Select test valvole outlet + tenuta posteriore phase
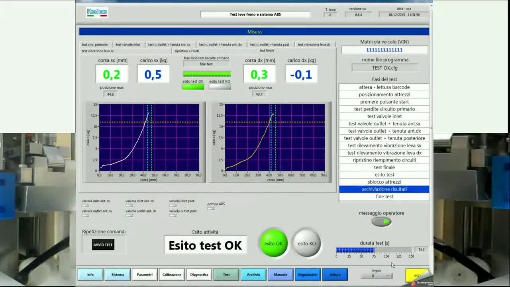 (x=384, y=138)
